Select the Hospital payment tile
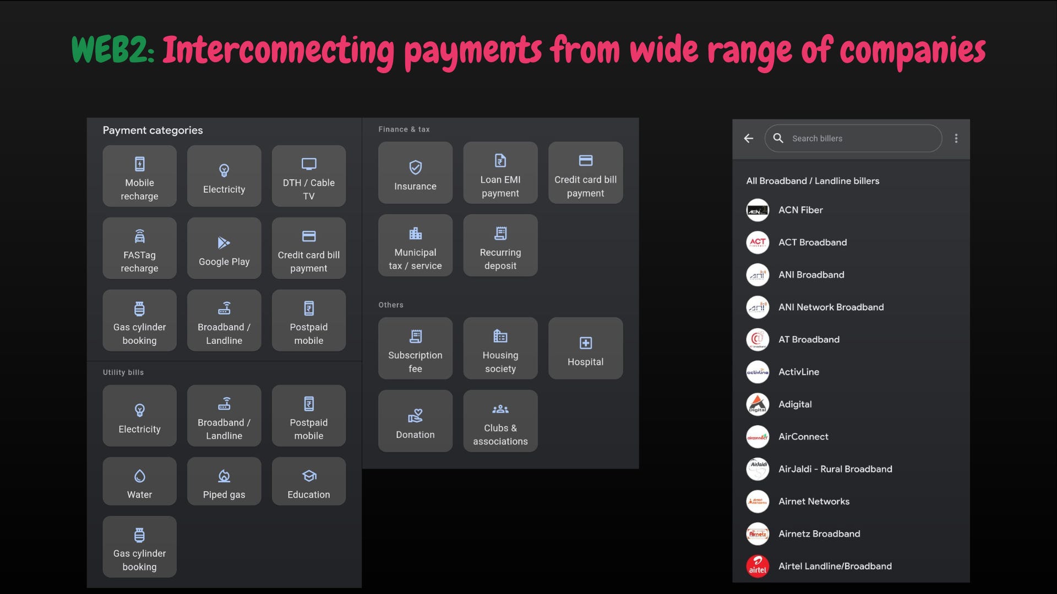This screenshot has width=1057, height=594. click(x=585, y=348)
